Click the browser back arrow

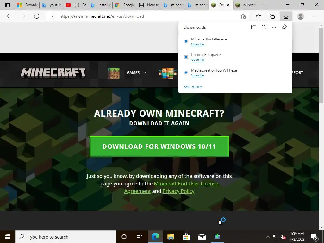pos(9,16)
